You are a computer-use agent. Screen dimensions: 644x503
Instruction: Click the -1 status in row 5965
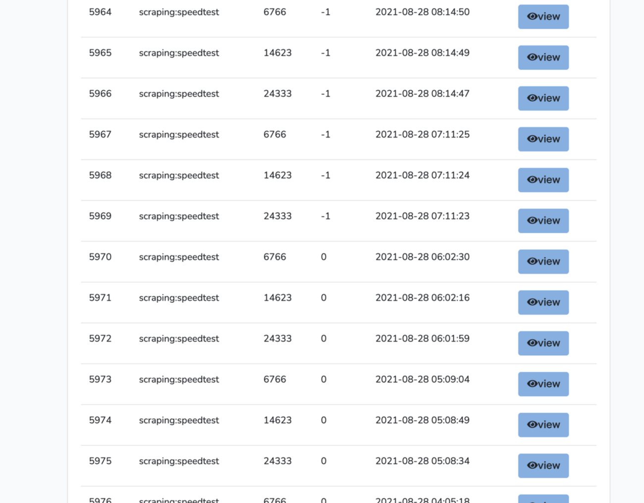pos(325,53)
